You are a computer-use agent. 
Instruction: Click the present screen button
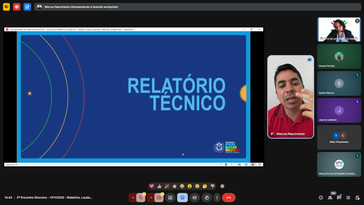pos(170,198)
